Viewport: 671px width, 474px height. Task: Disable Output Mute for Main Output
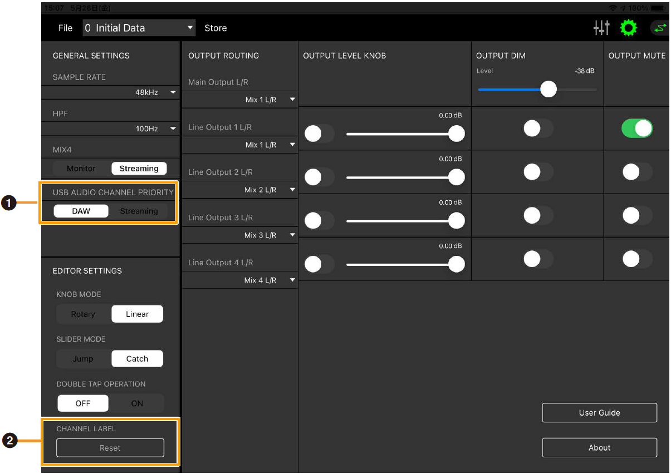(636, 129)
